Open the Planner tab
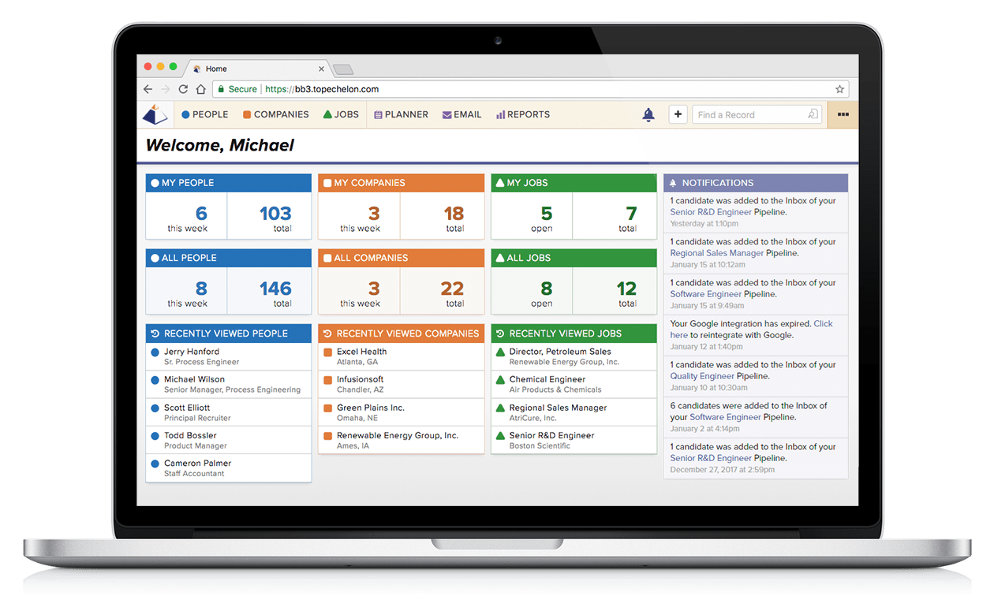 pos(401,114)
